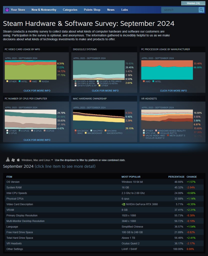This screenshot has width=208, height=256.
Task: Open the Multi-Monitor Desktop Resolution row
Action: tap(104, 221)
